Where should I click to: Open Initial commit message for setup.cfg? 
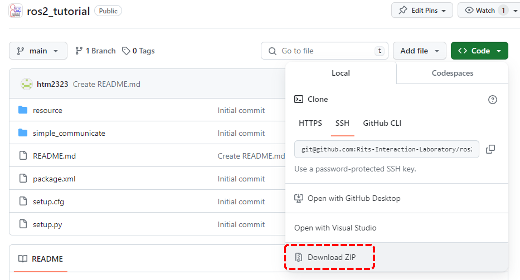click(x=241, y=202)
